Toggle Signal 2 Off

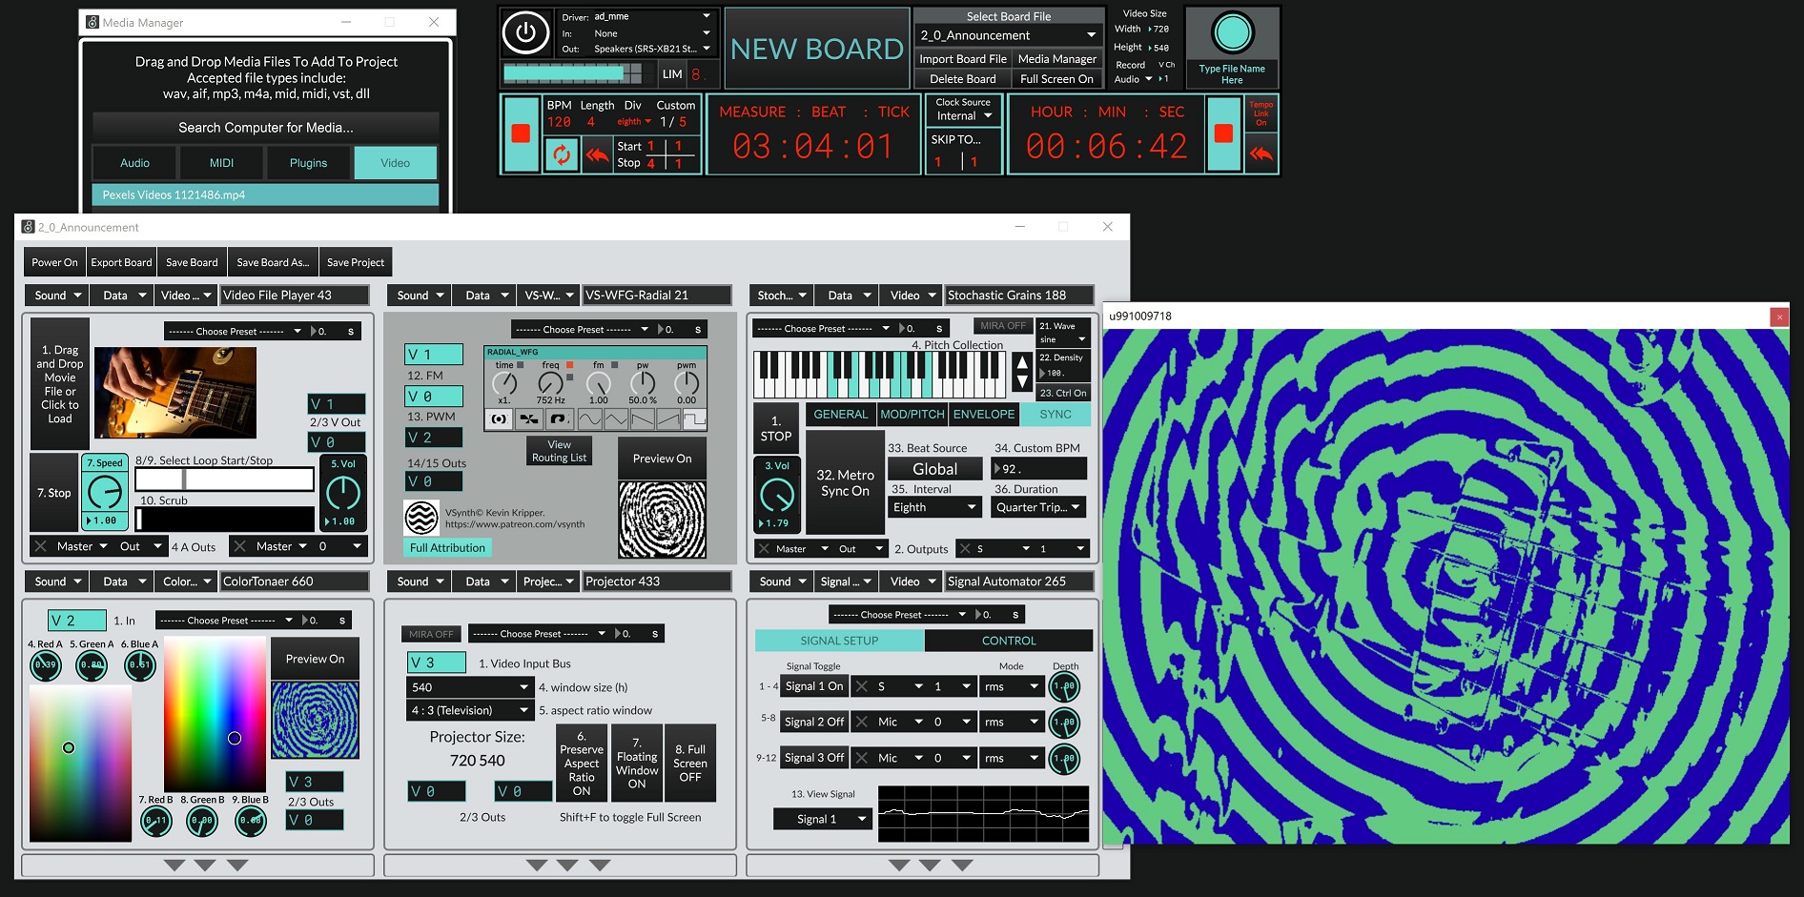pyautogui.click(x=814, y=722)
